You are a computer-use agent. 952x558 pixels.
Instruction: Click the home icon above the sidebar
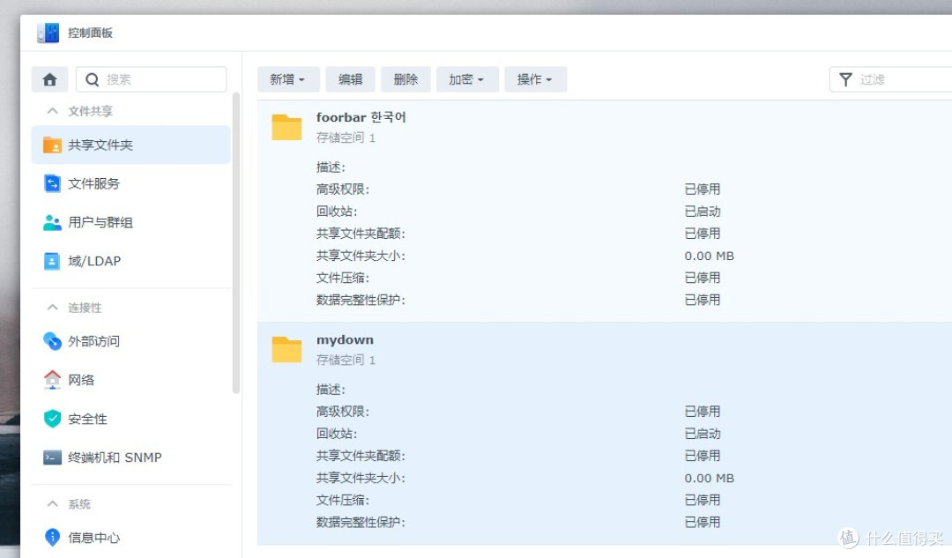coord(49,79)
